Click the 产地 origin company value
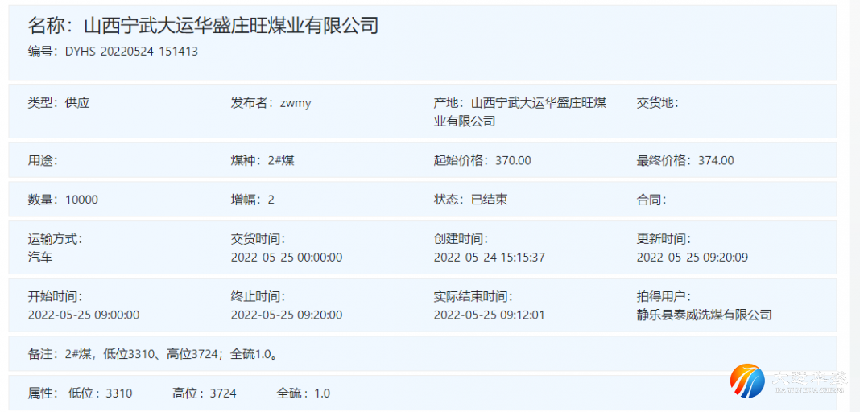Viewport: 860px width, 412px height. (538, 112)
